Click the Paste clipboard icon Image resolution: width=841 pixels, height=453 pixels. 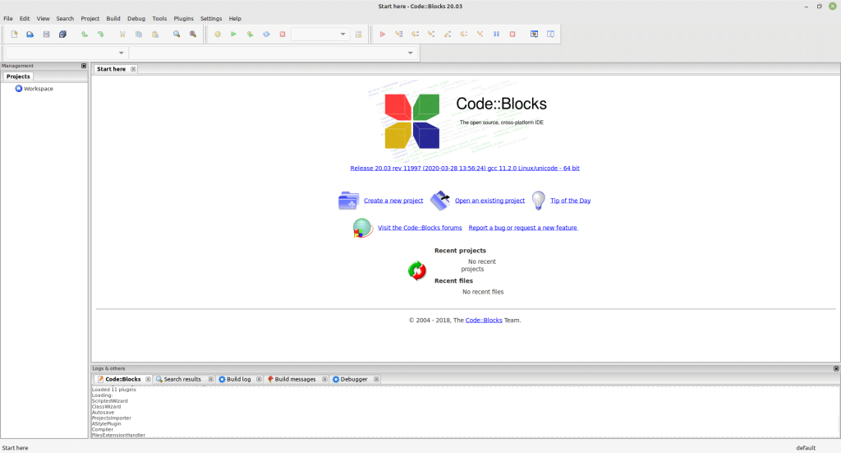[155, 34]
